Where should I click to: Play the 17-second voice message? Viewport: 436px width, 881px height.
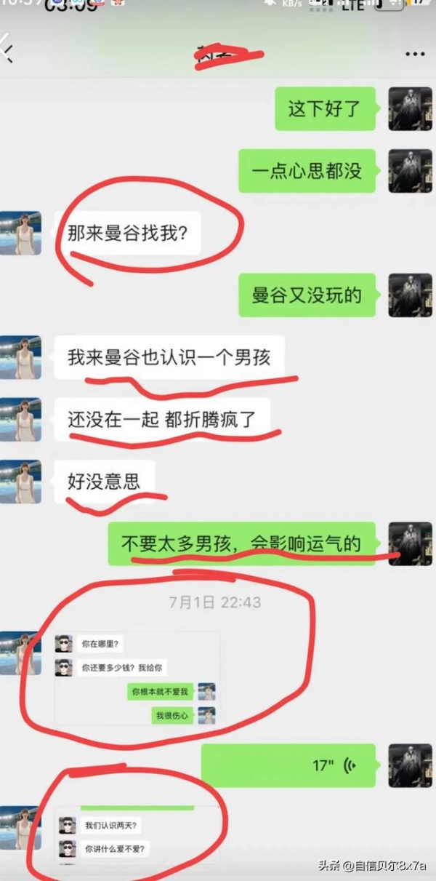[288, 765]
